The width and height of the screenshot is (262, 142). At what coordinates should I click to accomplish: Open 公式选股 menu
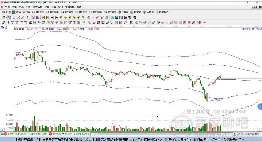[37, 7]
